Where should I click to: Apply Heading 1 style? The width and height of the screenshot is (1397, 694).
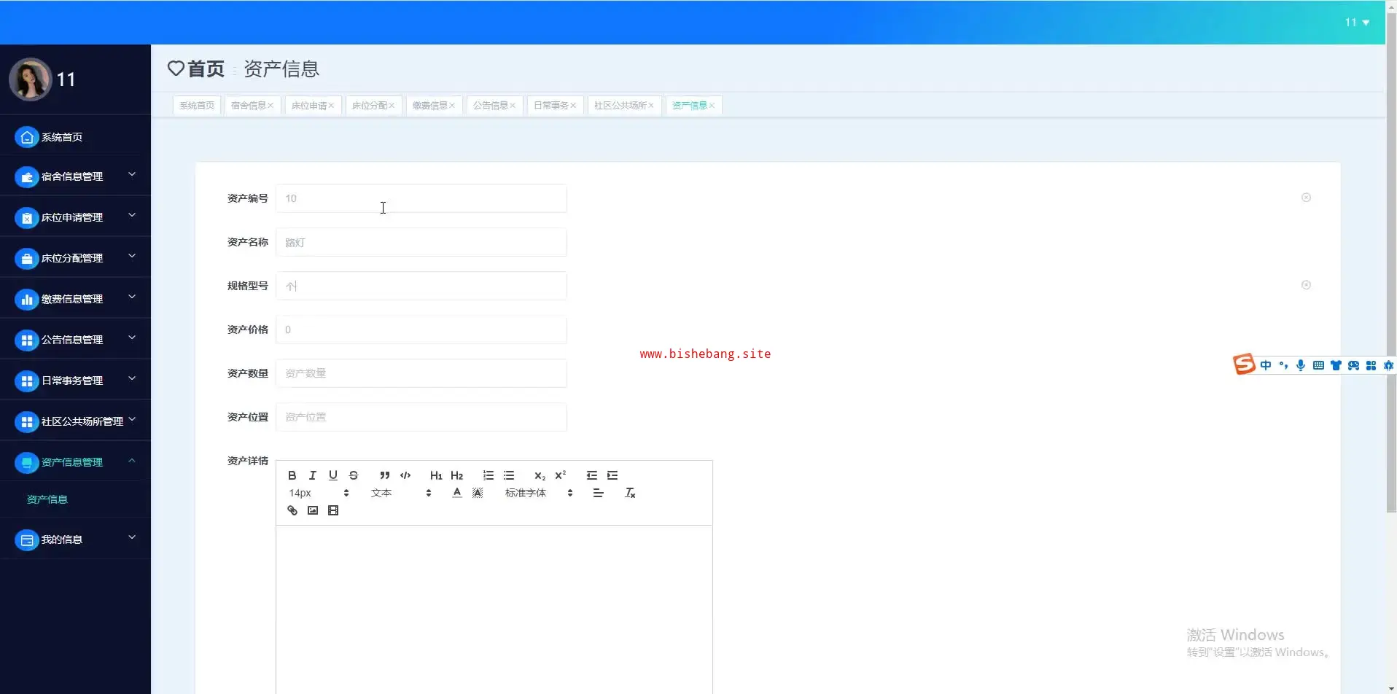click(436, 475)
